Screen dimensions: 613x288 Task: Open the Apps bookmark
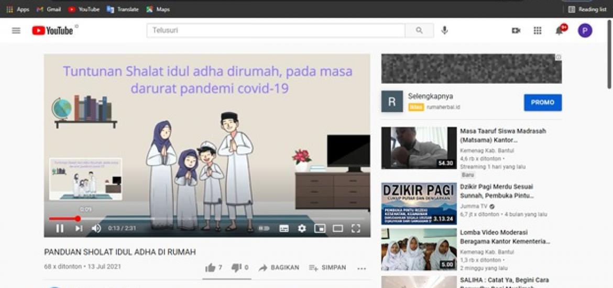(x=18, y=9)
